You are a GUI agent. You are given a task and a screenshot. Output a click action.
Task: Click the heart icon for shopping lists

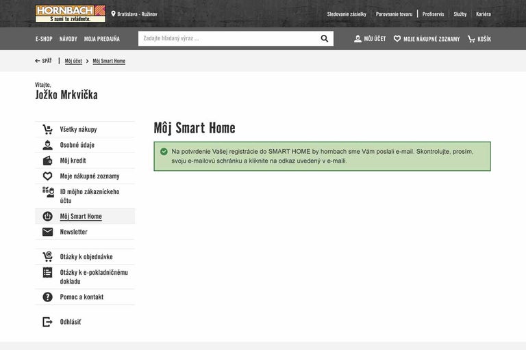click(397, 39)
